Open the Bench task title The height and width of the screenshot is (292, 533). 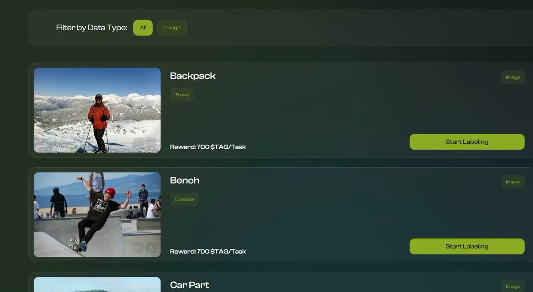185,180
